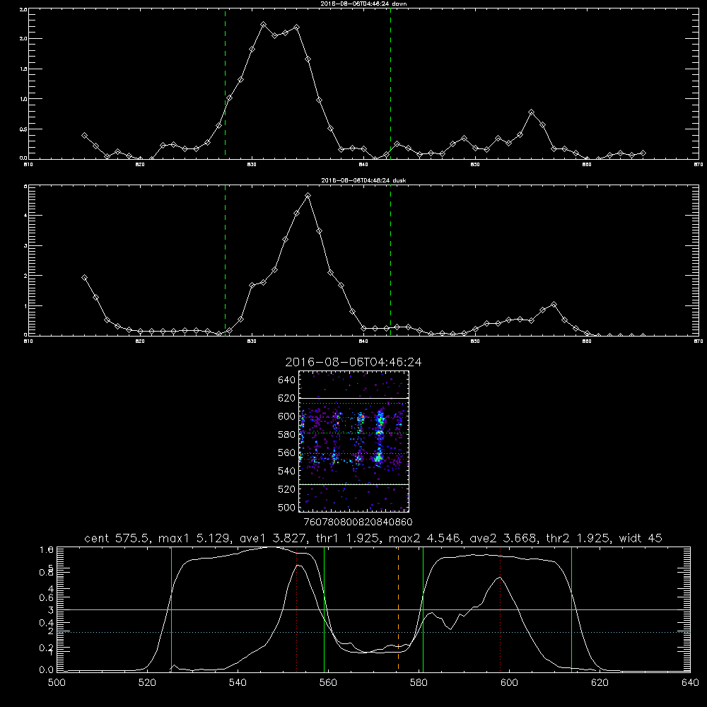Click the x-axis label 540 on bottom plot
707x707 pixels.
[x=238, y=683]
